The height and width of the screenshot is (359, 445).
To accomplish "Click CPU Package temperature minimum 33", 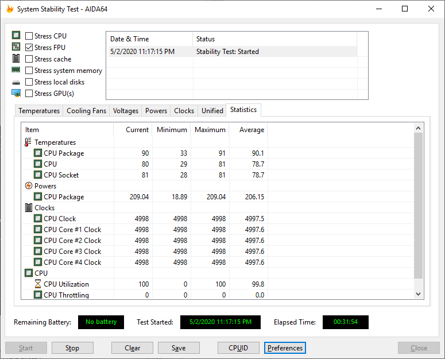I will [x=184, y=153].
